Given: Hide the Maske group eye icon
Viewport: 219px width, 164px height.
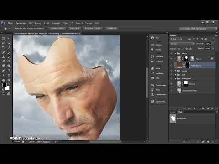Looking at the screenshot, I should [x=172, y=54].
